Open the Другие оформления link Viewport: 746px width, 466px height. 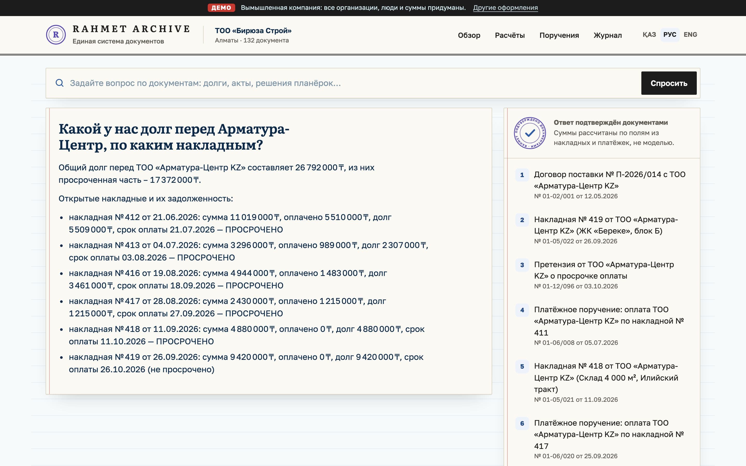click(505, 8)
